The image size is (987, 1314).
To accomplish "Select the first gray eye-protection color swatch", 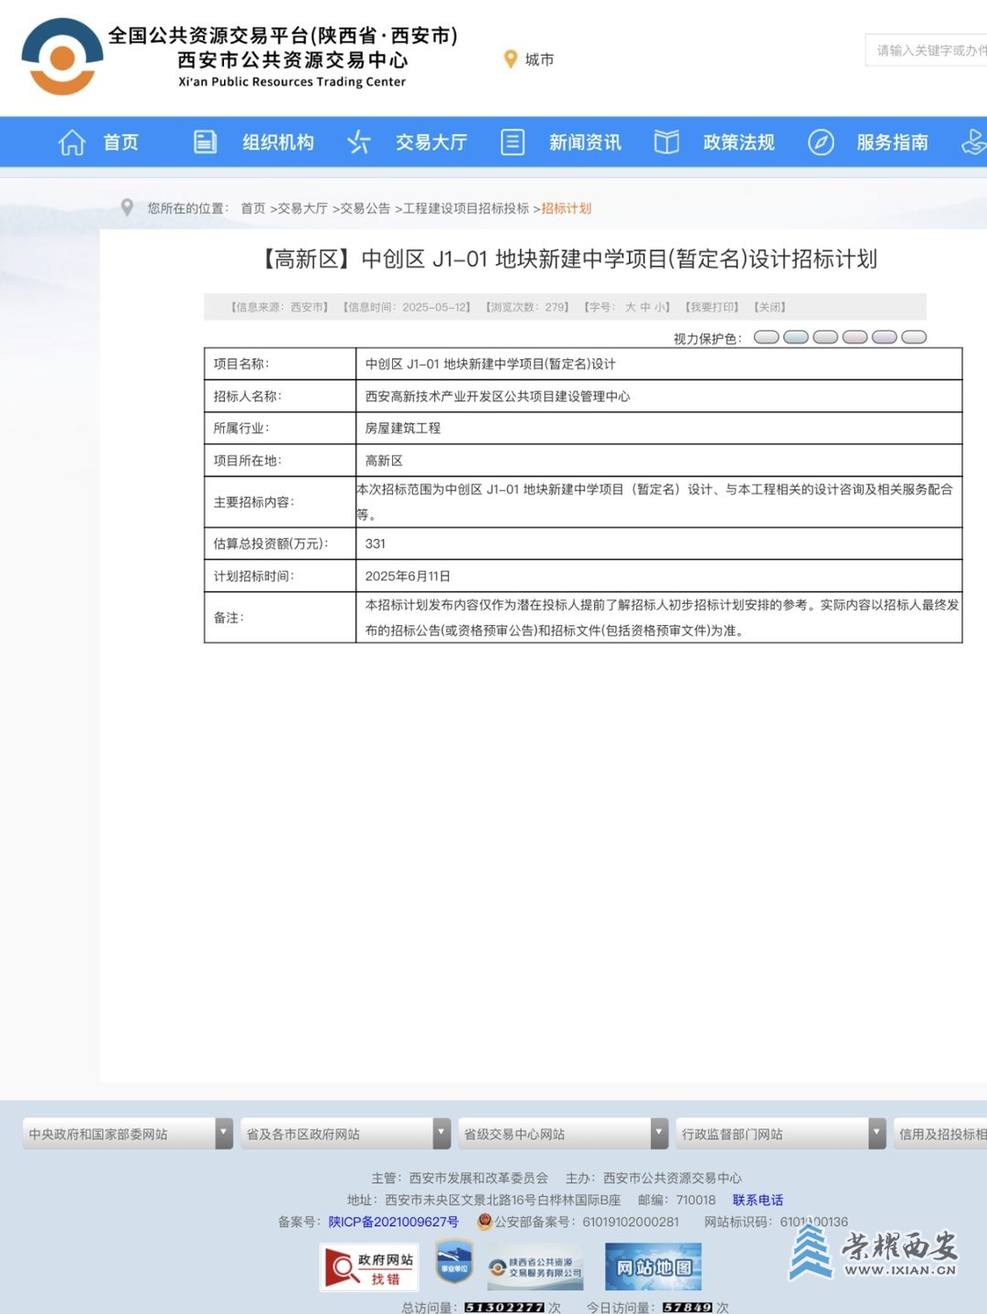I will (767, 337).
